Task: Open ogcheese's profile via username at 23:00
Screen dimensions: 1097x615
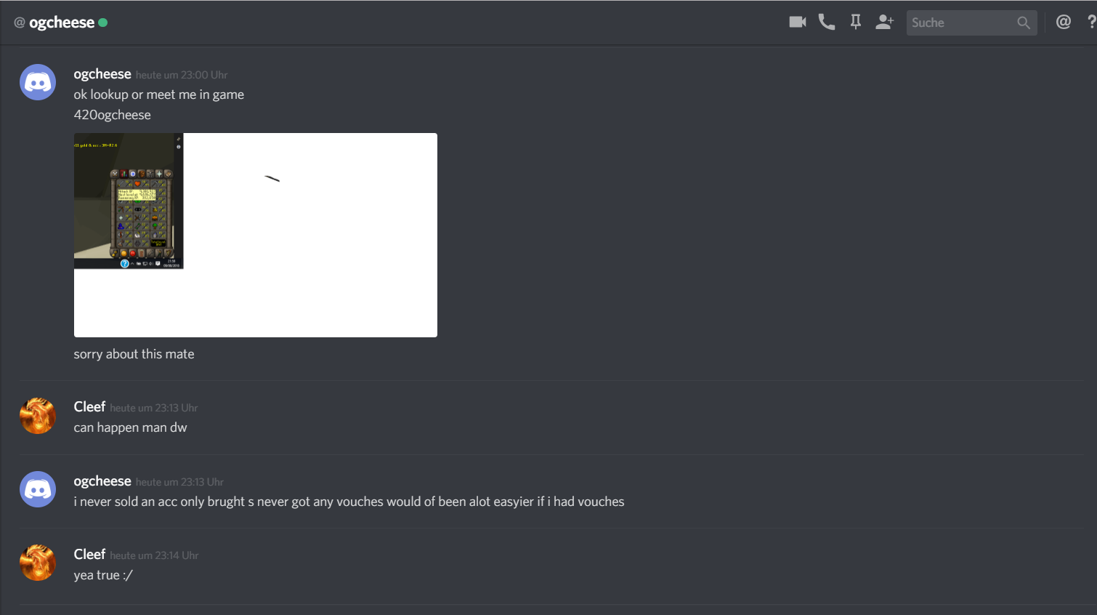Action: pyautogui.click(x=102, y=74)
